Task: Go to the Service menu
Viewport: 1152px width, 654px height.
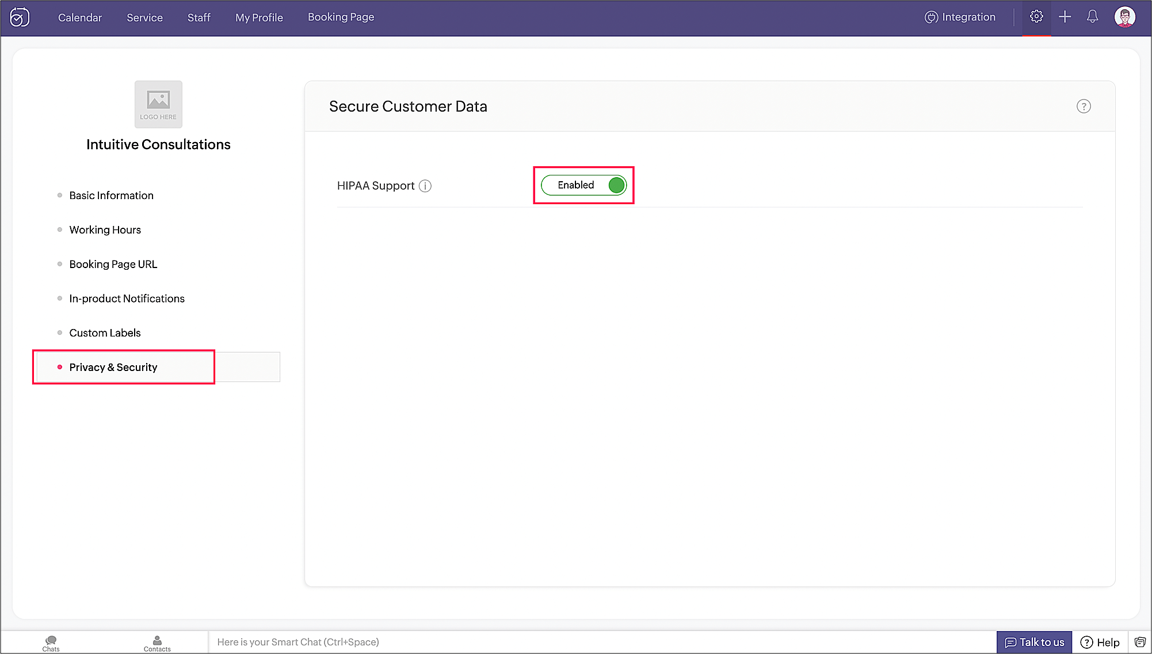Action: (144, 17)
